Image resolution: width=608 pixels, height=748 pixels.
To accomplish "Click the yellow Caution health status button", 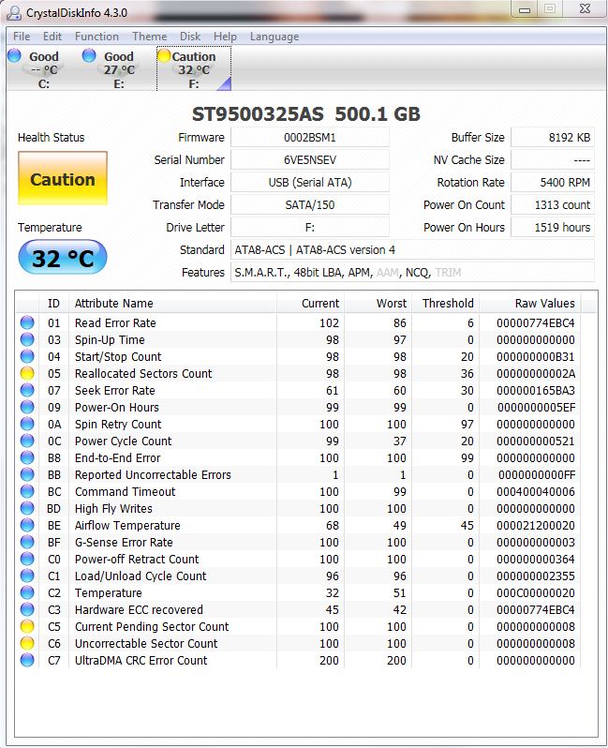I will tap(63, 178).
